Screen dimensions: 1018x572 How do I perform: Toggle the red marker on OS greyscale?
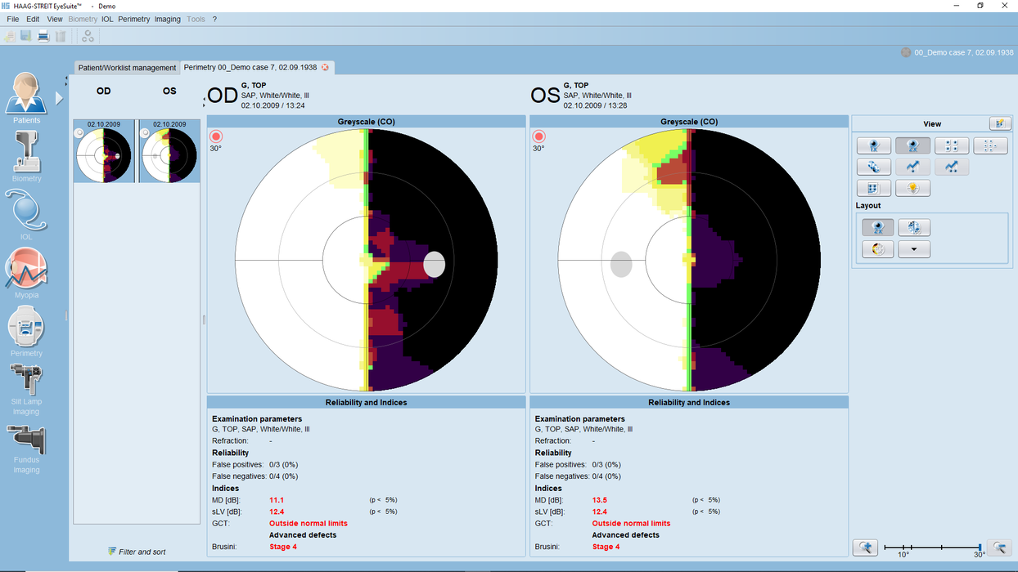pos(538,136)
